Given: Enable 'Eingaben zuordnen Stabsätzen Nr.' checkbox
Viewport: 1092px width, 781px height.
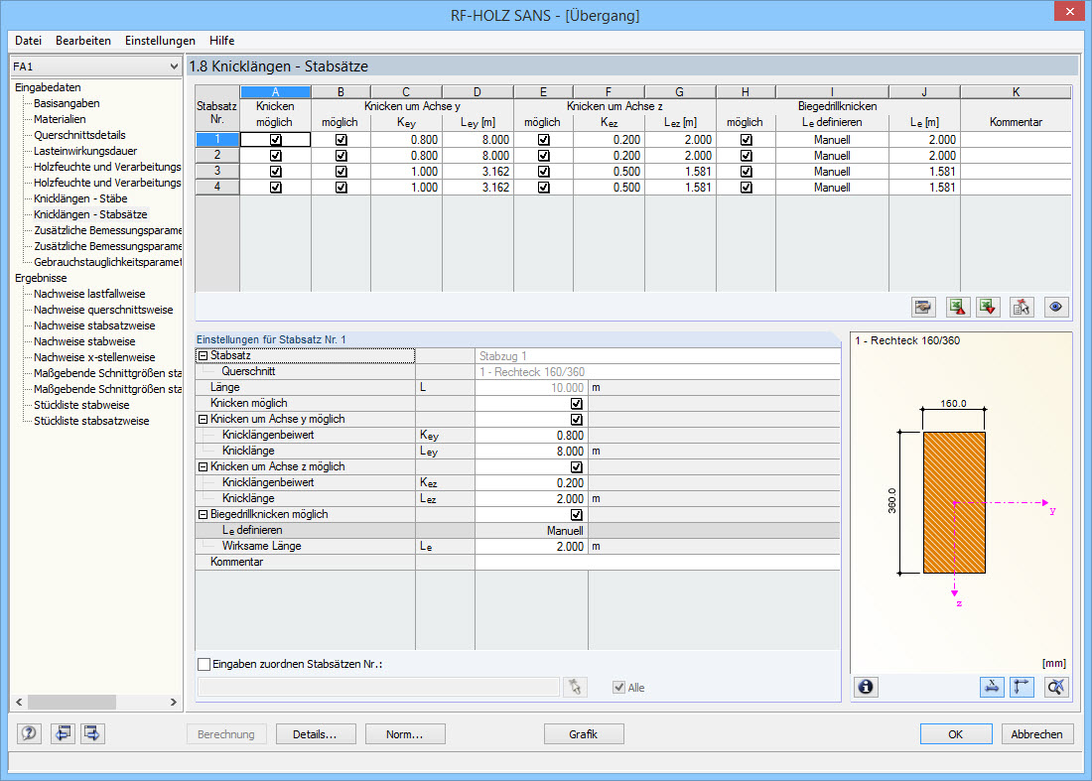Looking at the screenshot, I should (205, 664).
